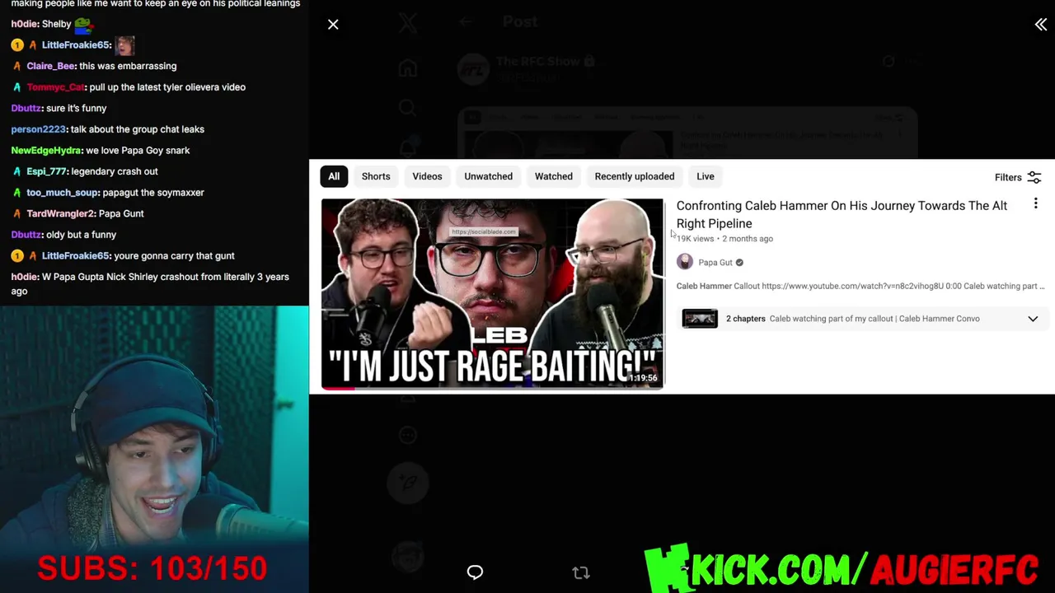This screenshot has width=1055, height=593.
Task: Select the Recently uploaded filter chip
Action: pos(635,176)
